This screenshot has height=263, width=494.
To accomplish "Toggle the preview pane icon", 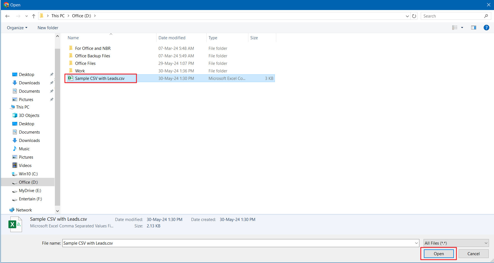I will pos(473,28).
